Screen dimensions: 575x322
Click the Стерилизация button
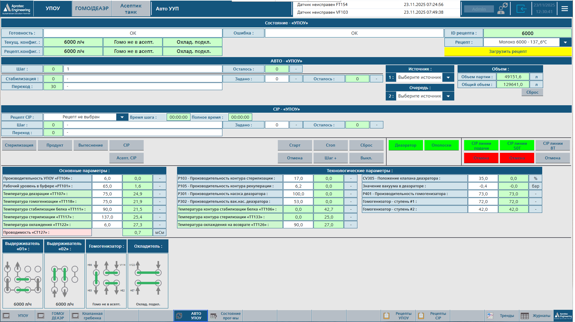pyautogui.click(x=19, y=145)
